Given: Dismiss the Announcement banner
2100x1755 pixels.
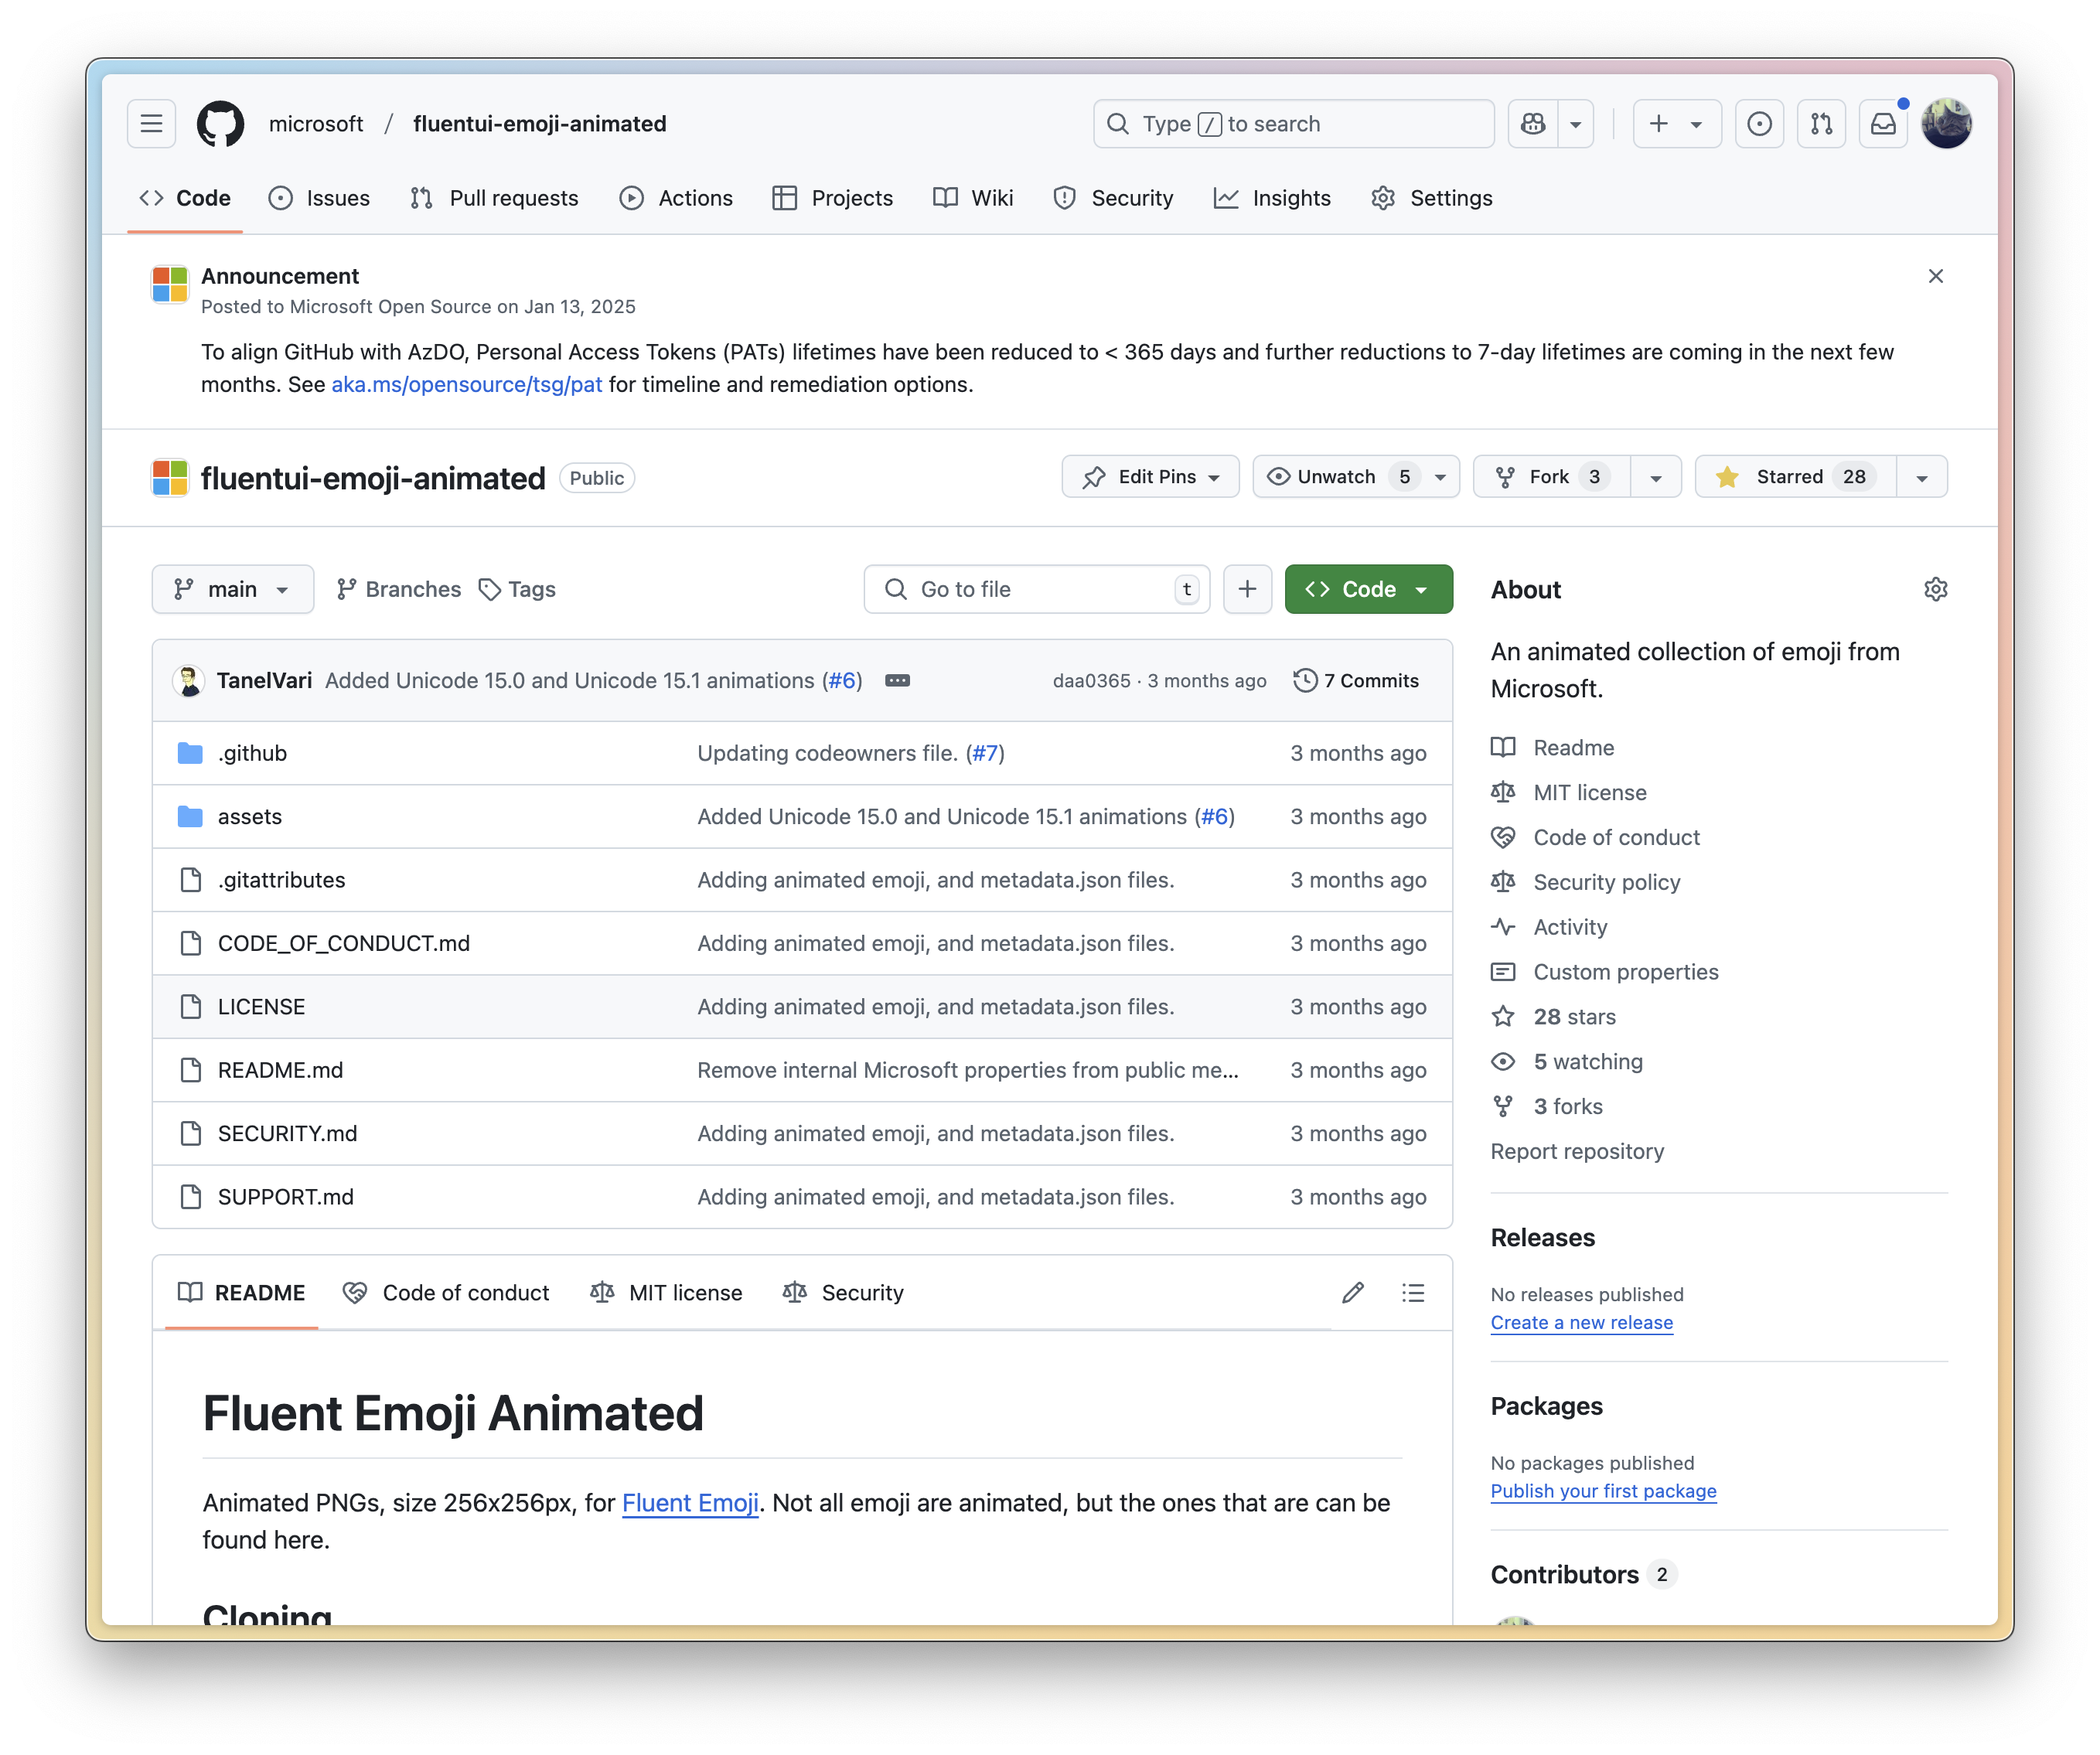Looking at the screenshot, I should [1936, 276].
